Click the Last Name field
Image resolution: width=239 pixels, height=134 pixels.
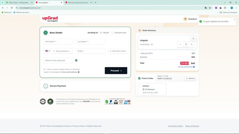click(90, 42)
